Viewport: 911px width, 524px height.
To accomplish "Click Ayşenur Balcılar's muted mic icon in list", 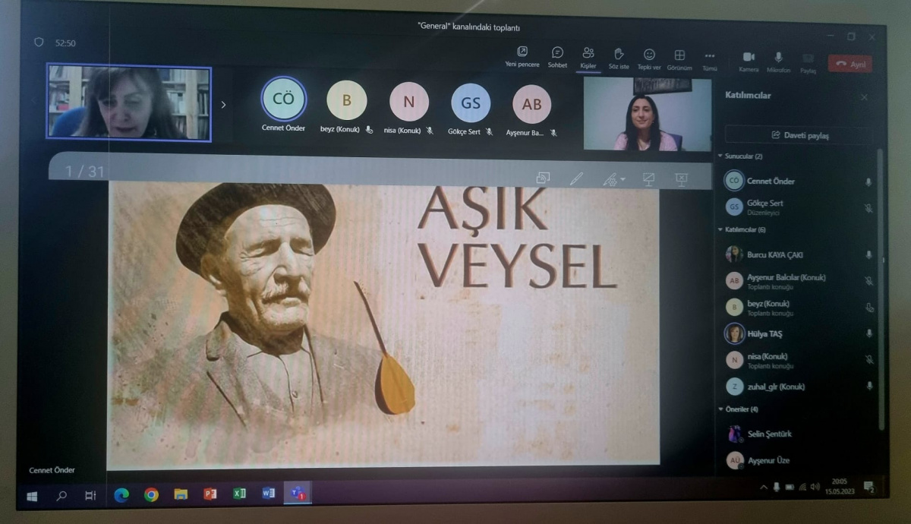I will [868, 281].
